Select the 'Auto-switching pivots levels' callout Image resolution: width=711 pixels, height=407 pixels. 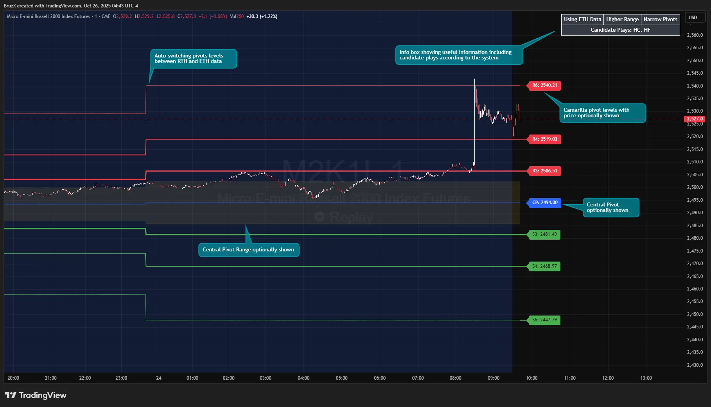pyautogui.click(x=193, y=59)
